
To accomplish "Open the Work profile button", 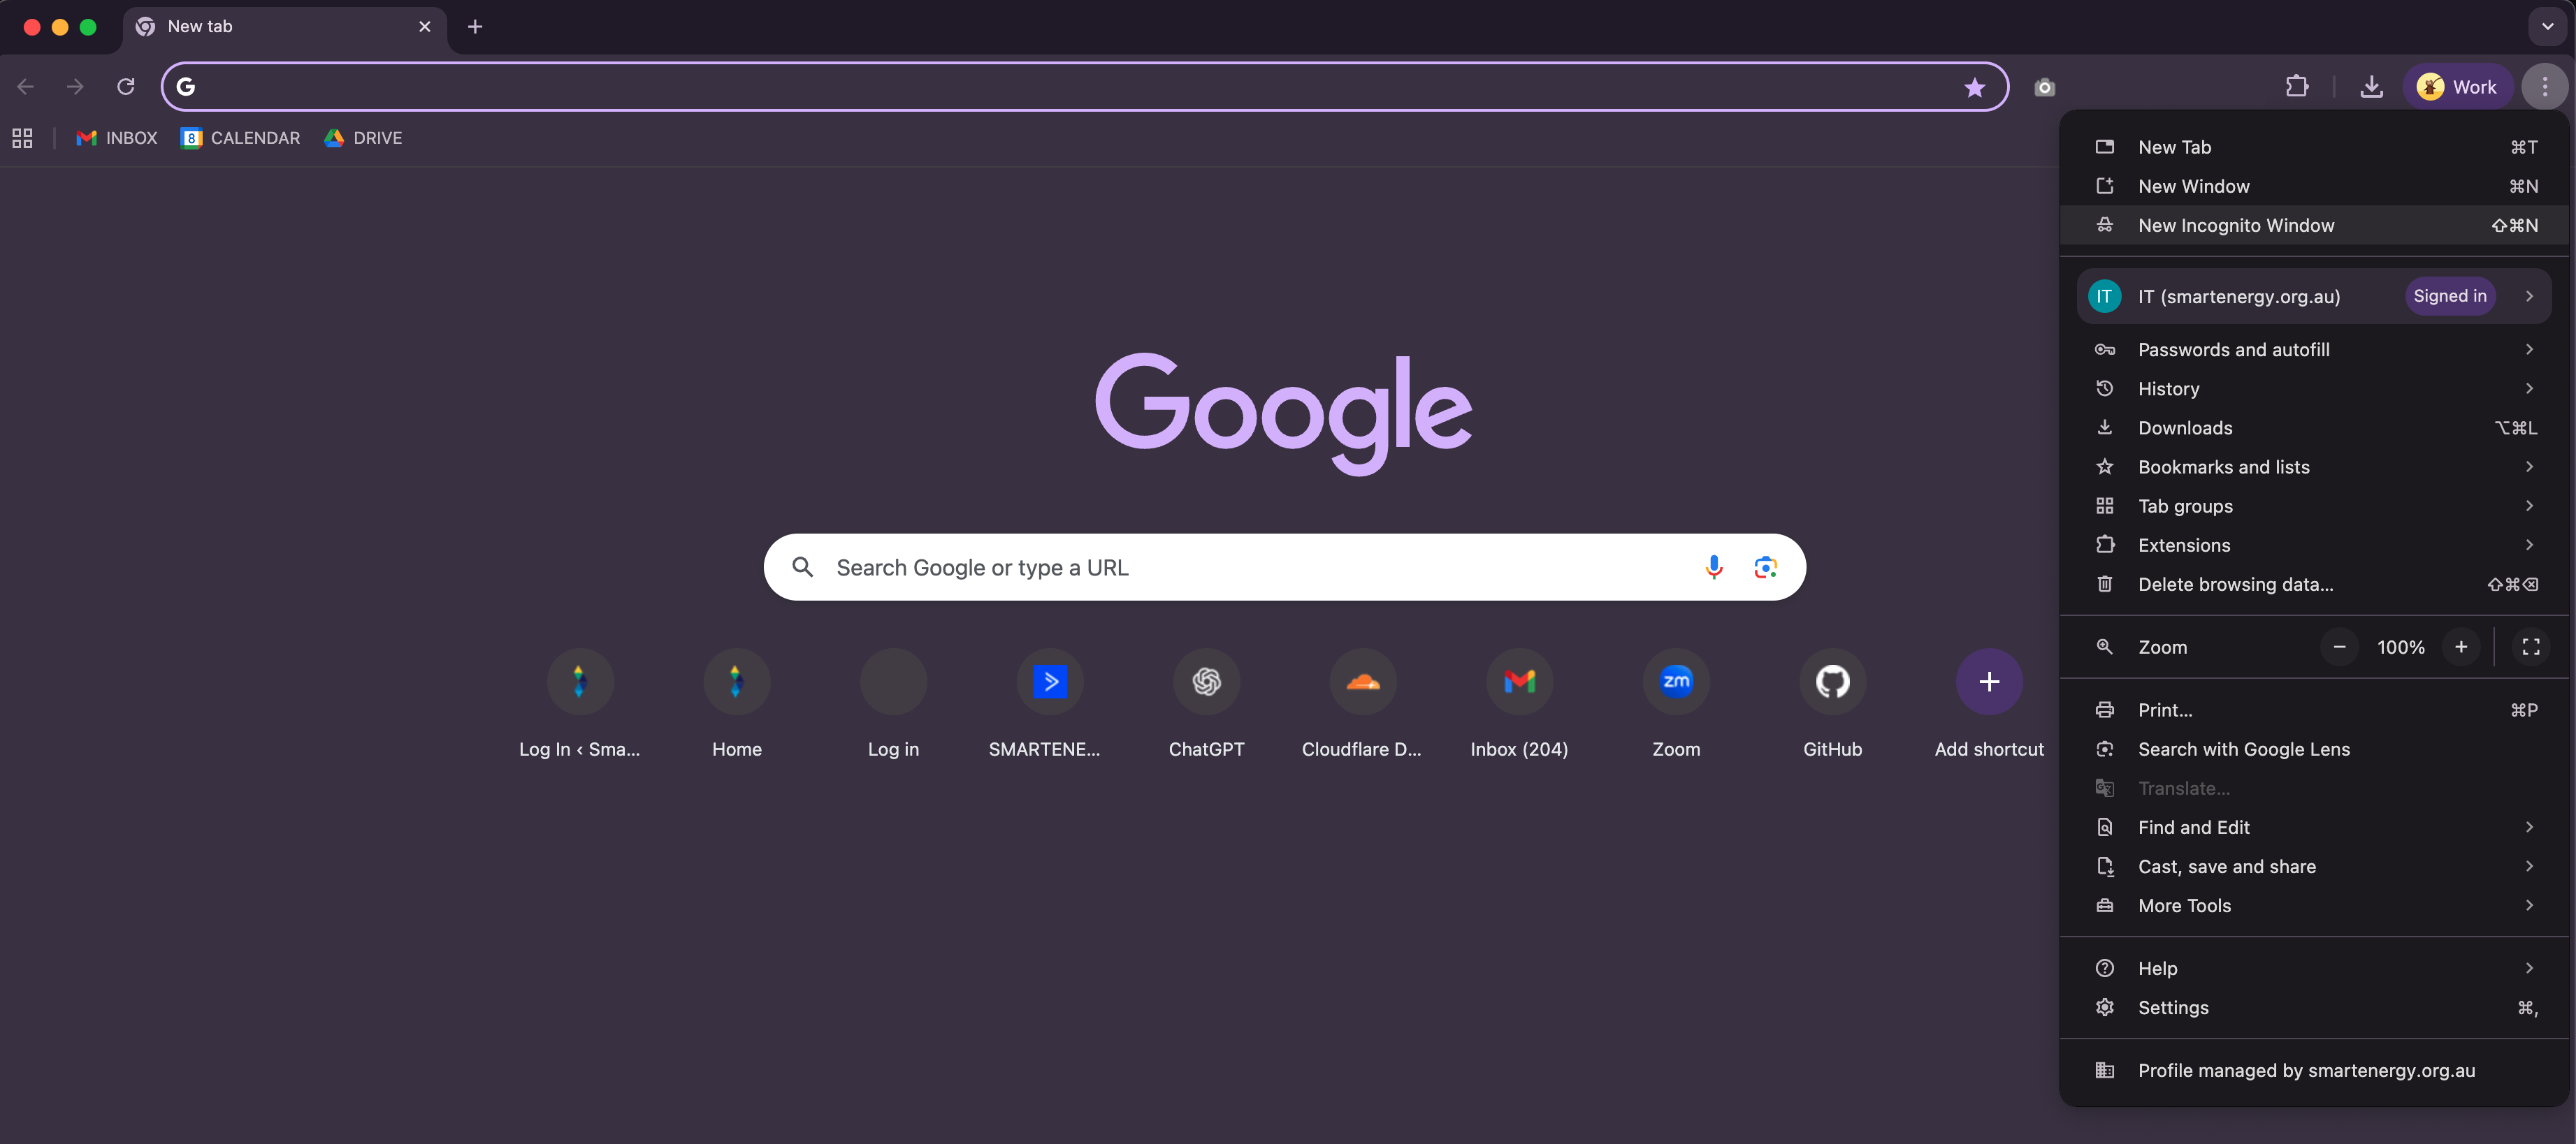I will point(2457,87).
